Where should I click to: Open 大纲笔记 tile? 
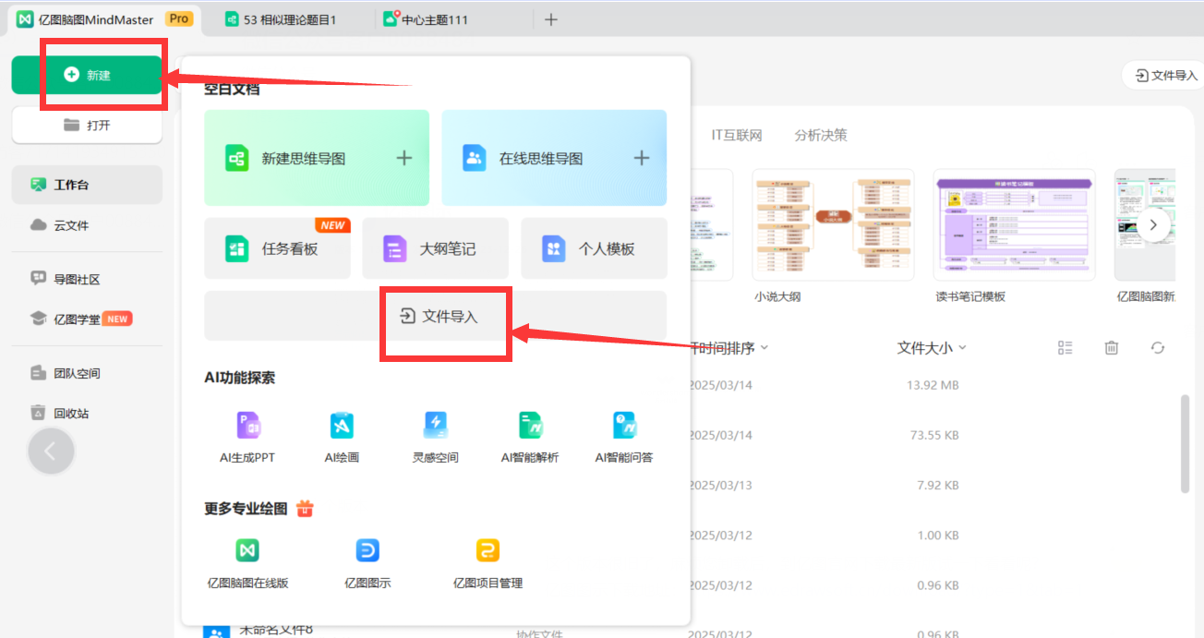(435, 248)
